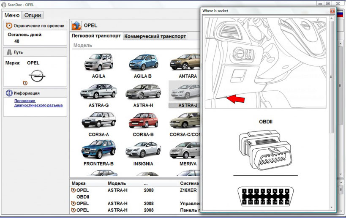This screenshot has height=218, width=346.
Task: Open the FRONTERA-B model
Action: tap(98, 153)
